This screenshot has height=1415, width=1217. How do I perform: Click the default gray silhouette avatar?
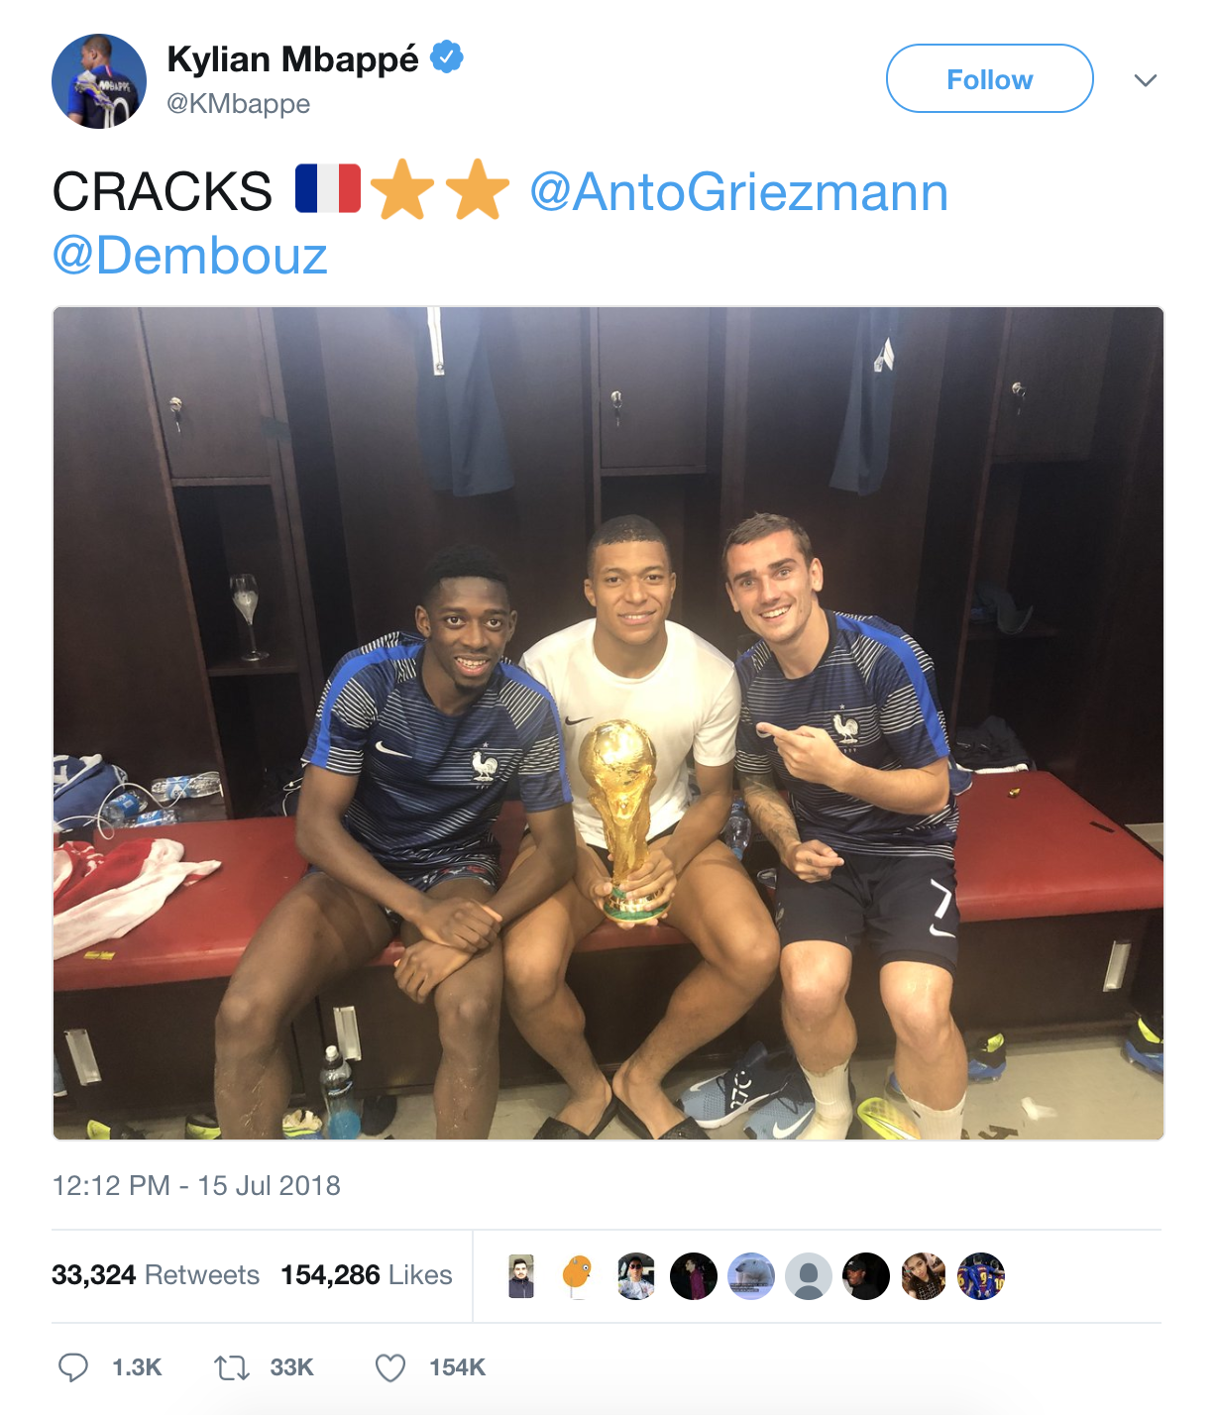point(809,1276)
